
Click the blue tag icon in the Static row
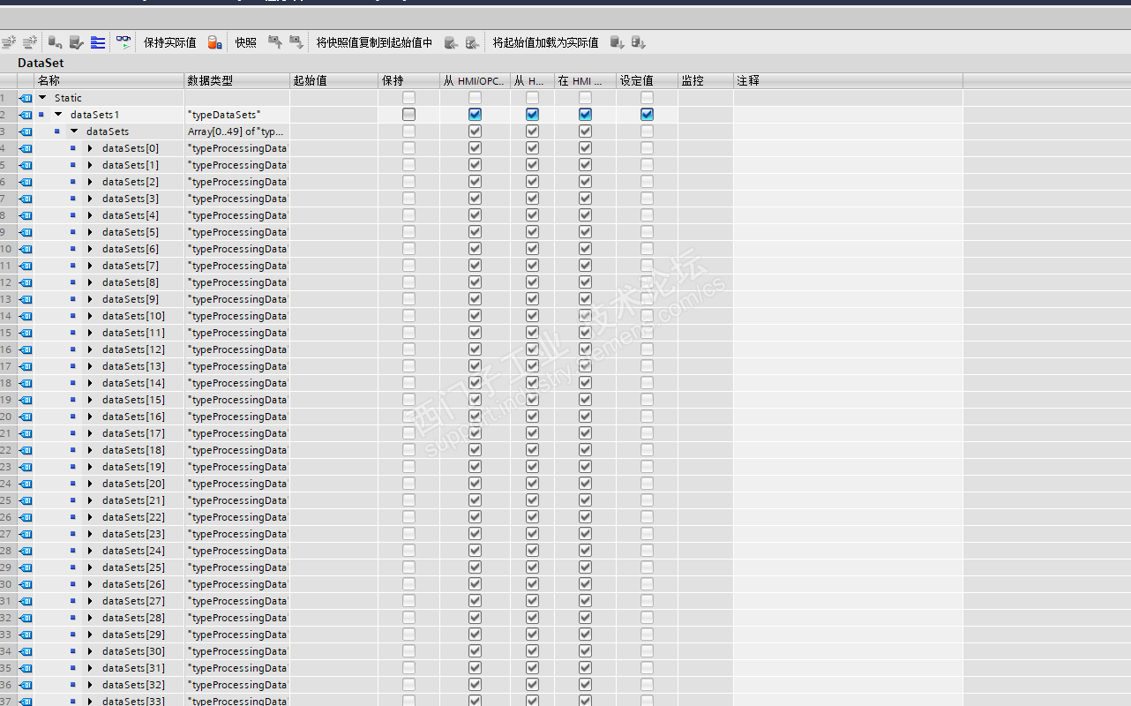click(26, 98)
